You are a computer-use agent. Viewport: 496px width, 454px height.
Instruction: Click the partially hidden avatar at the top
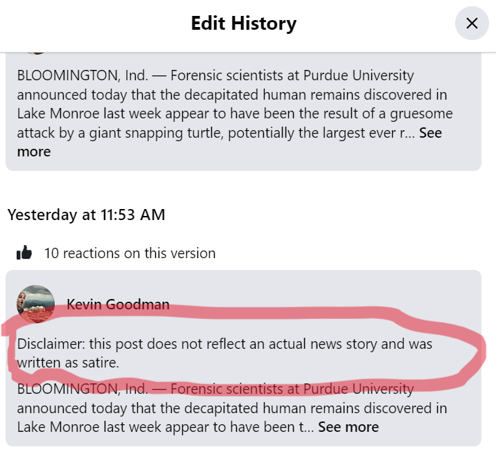click(x=36, y=50)
